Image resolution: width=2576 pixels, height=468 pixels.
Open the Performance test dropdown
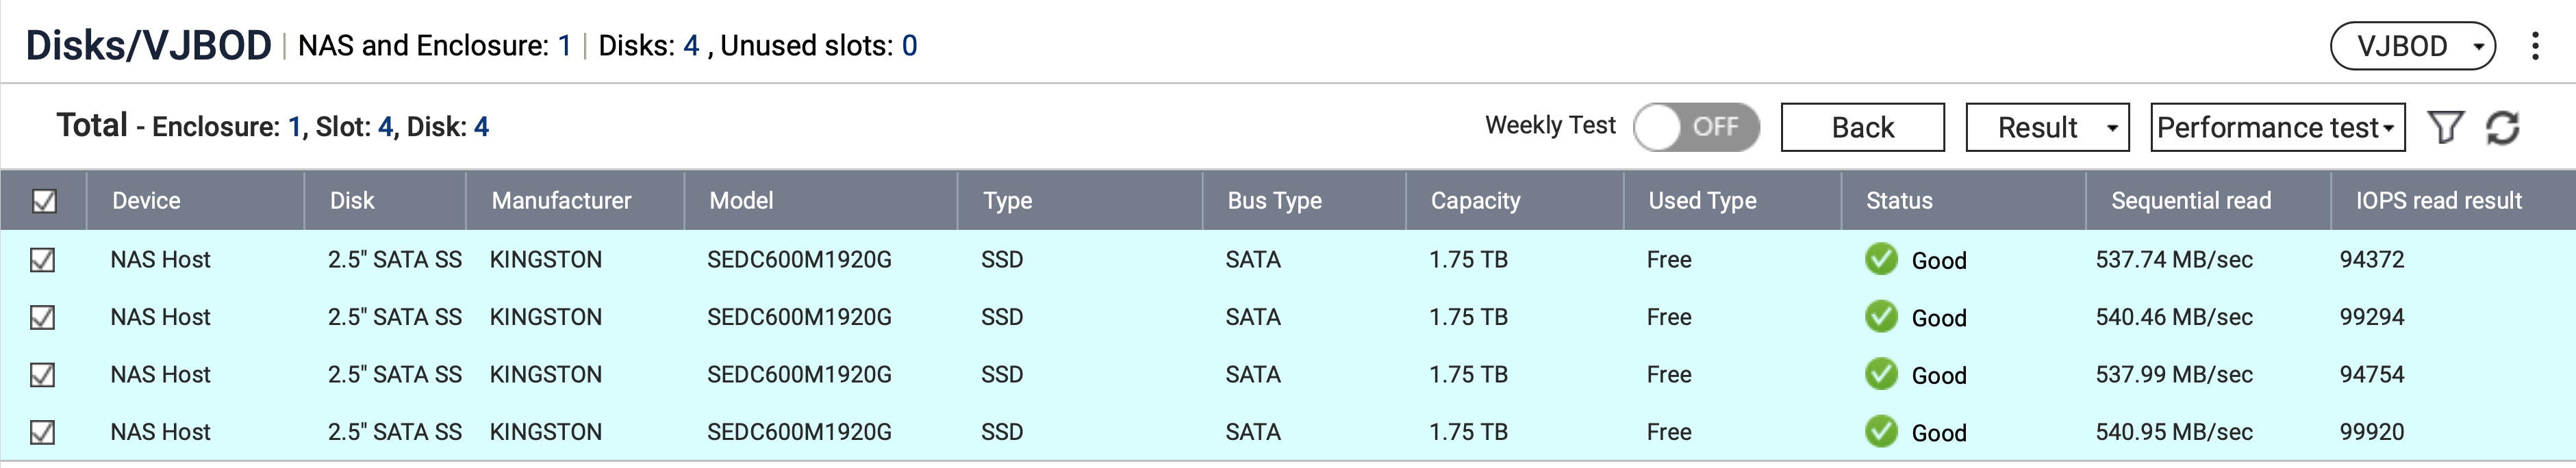click(x=2277, y=127)
